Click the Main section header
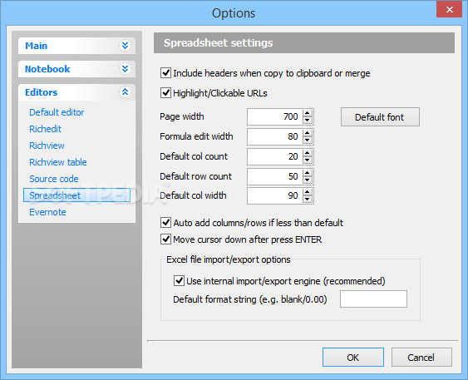The image size is (468, 380). click(76, 46)
